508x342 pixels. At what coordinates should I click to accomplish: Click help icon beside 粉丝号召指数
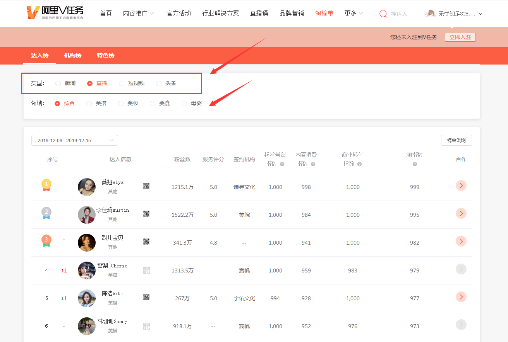pyautogui.click(x=282, y=164)
